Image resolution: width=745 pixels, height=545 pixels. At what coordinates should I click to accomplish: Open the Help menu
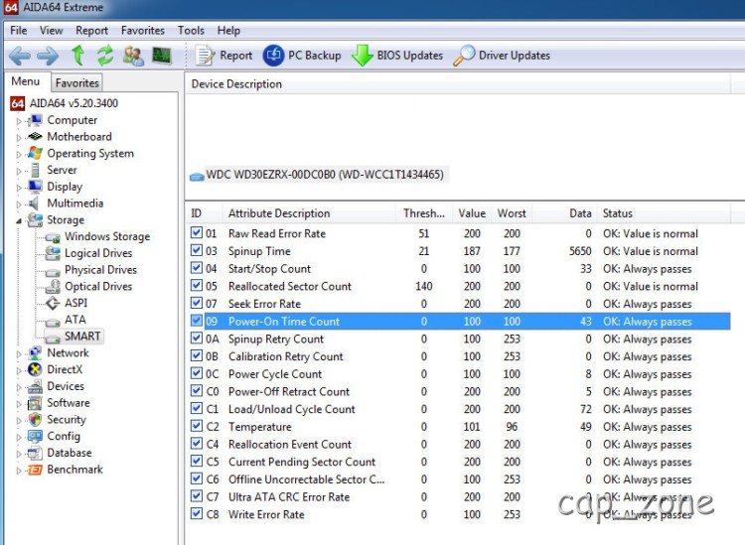tap(228, 31)
